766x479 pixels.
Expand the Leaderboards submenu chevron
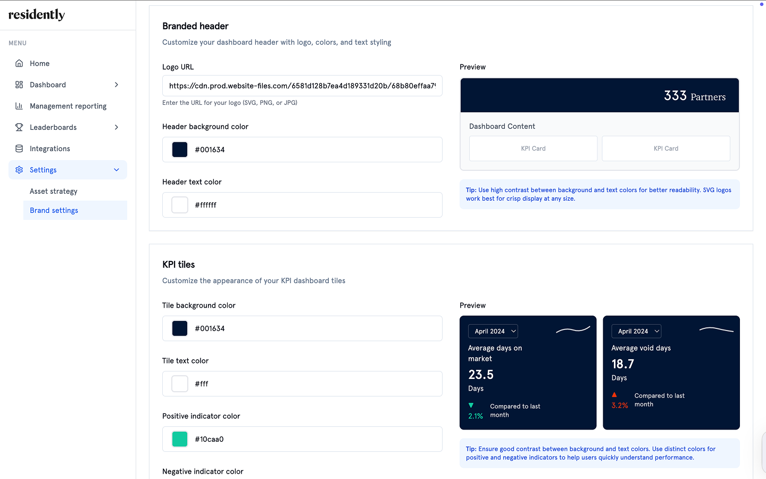[116, 127]
